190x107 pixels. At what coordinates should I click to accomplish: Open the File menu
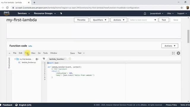pyautogui.click(x=15, y=53)
